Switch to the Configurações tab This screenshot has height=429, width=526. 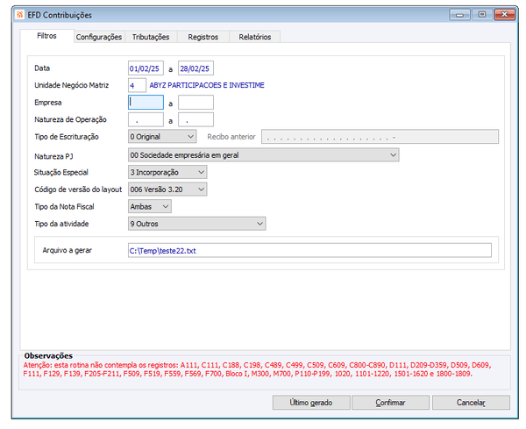99,37
